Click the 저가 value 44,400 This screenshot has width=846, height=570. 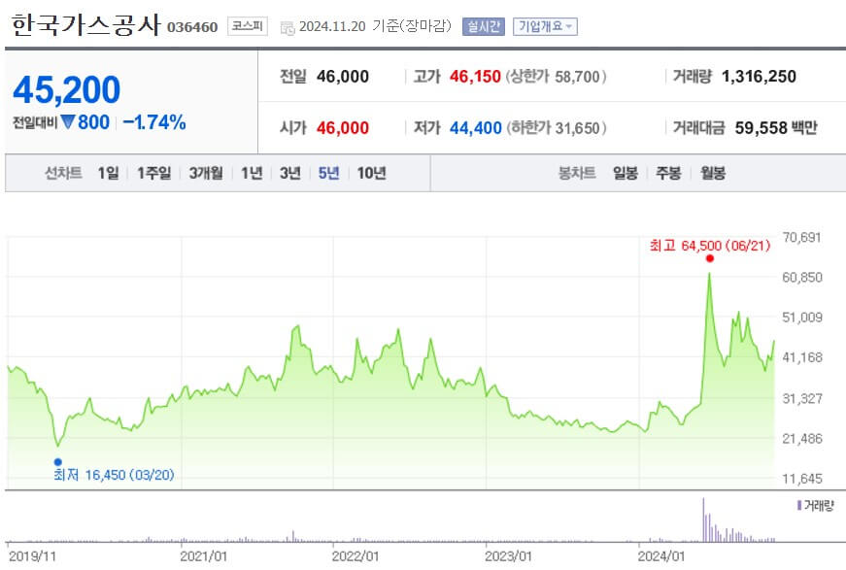(x=475, y=128)
